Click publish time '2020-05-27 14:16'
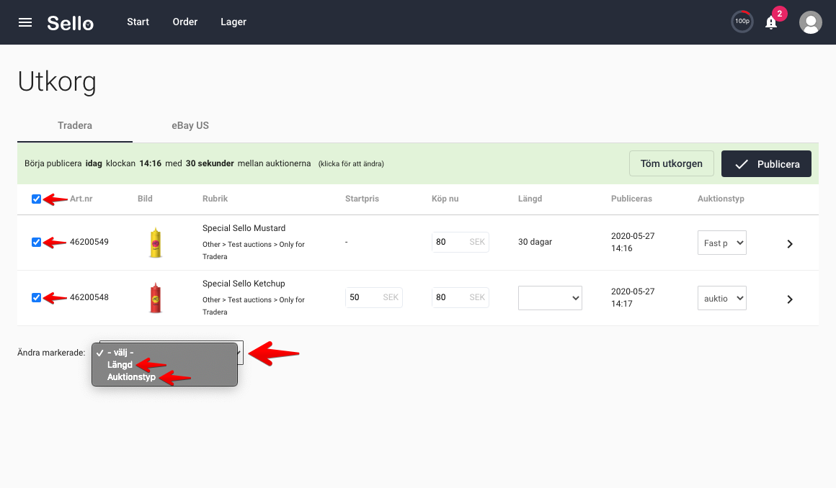The height and width of the screenshot is (488, 836). click(x=633, y=242)
